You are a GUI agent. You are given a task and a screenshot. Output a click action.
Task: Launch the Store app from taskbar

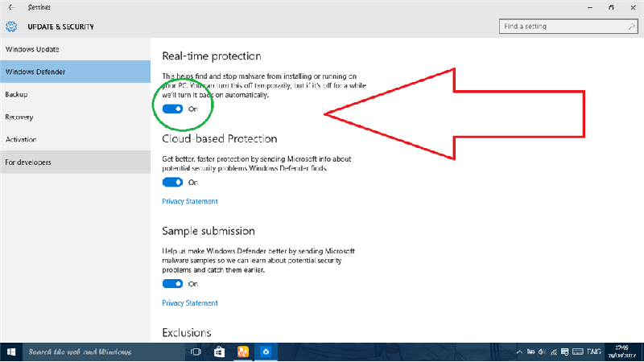point(219,352)
